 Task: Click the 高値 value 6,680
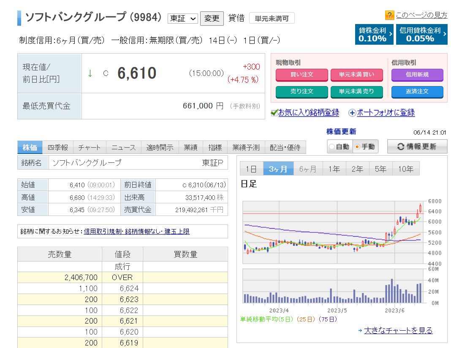(77, 198)
